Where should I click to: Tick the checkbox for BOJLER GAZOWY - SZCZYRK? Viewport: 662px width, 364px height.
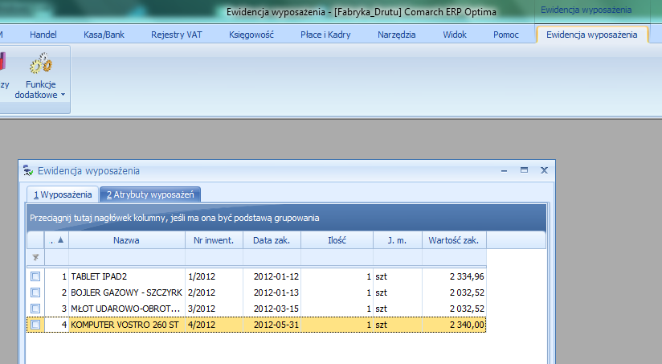point(35,292)
